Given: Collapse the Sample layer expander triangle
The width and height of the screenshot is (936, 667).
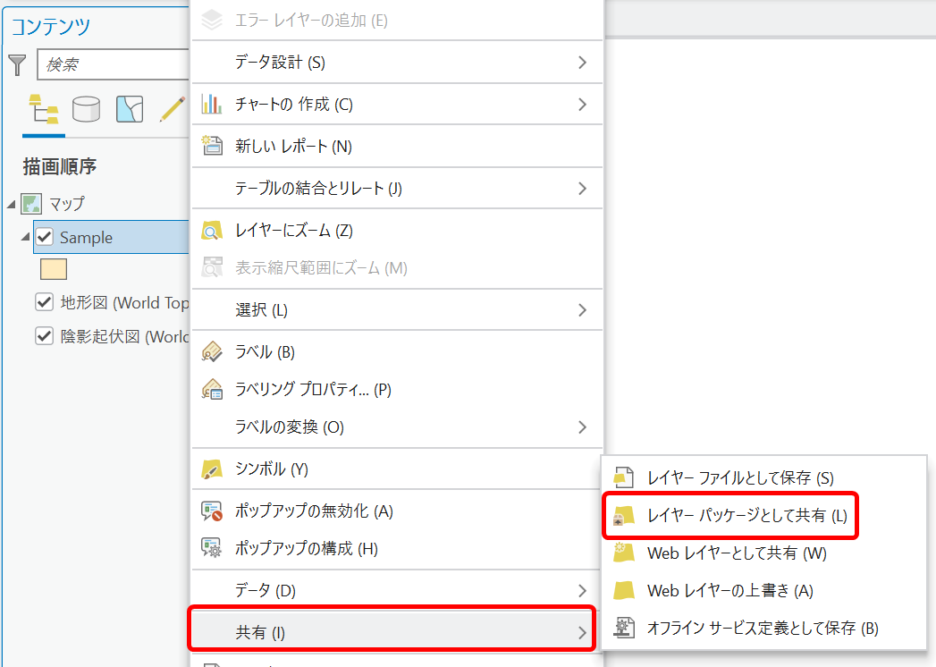Looking at the screenshot, I should coord(26,238).
